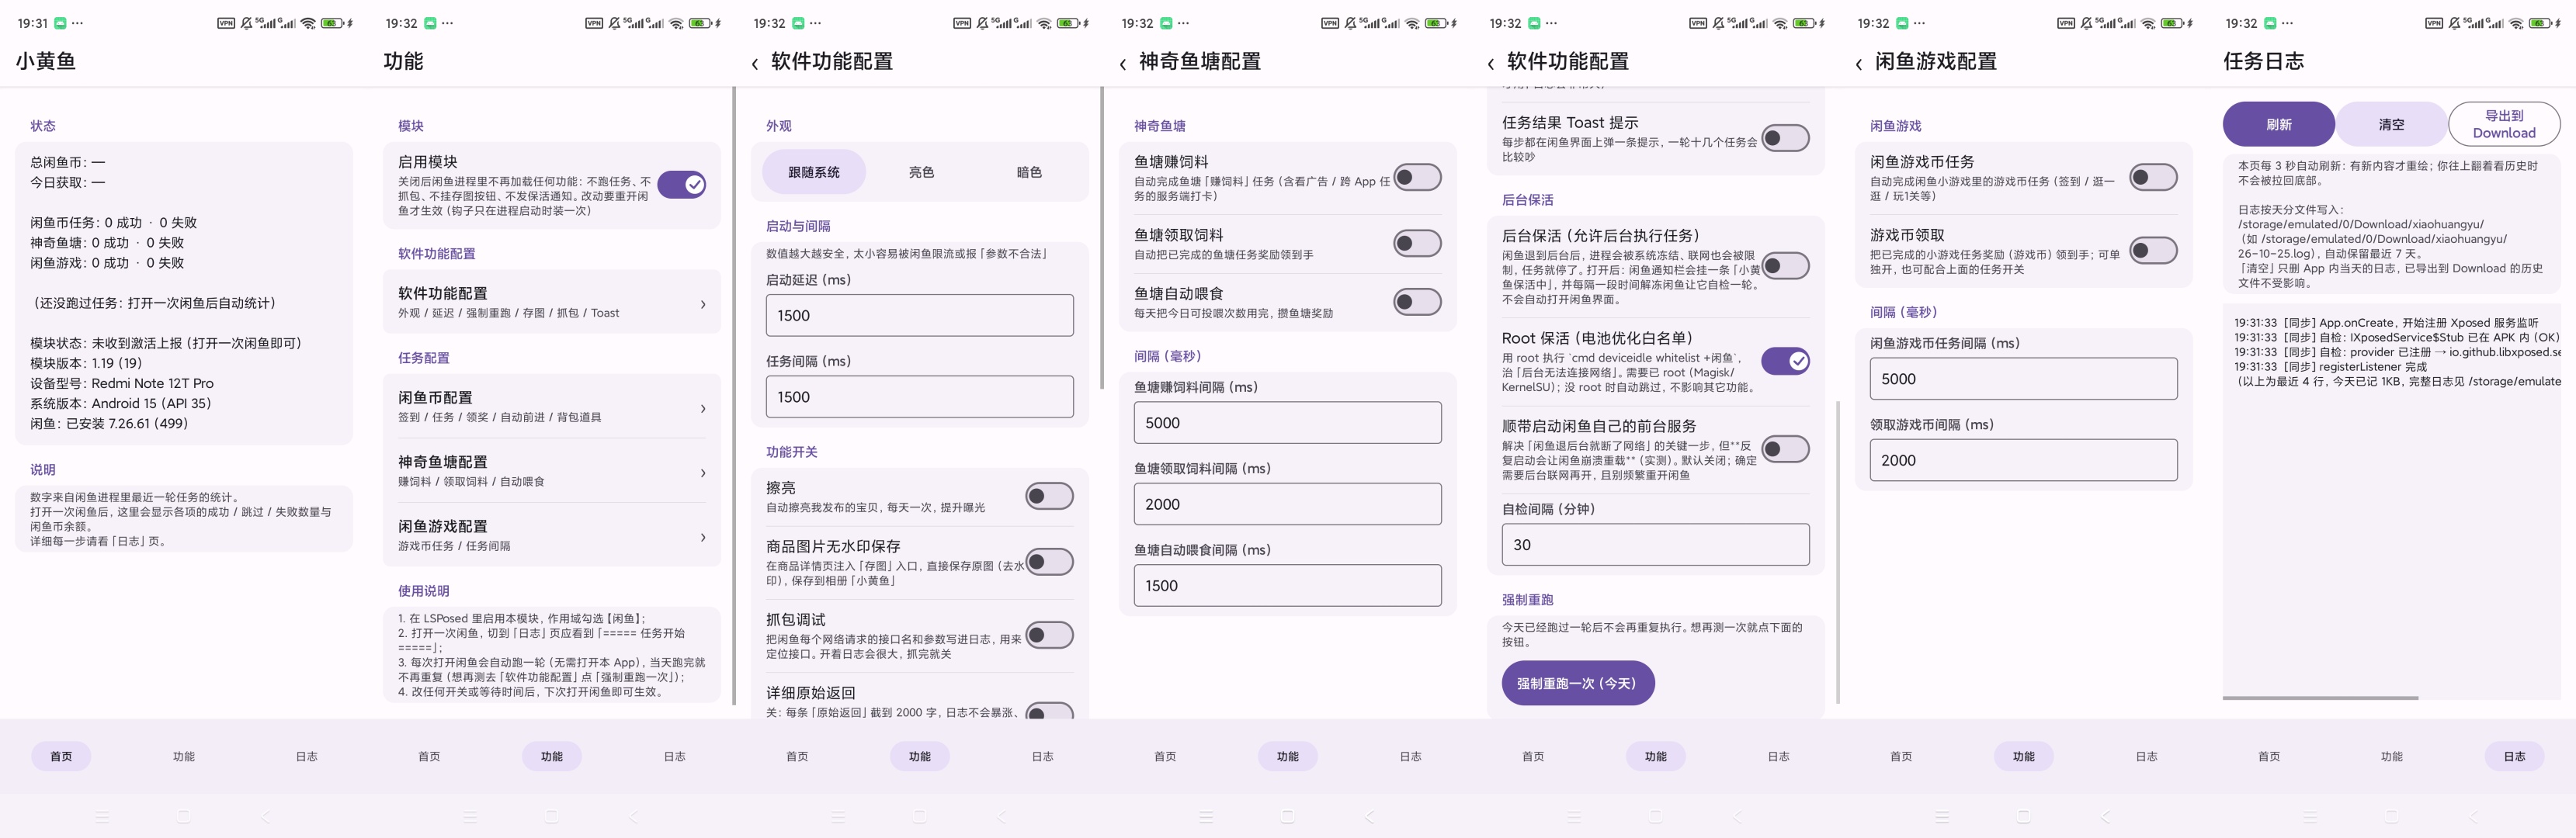Image resolution: width=2576 pixels, height=838 pixels.
Task: Select 跟随系统 appearance option
Action: click(x=814, y=173)
